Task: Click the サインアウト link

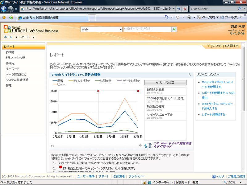Action: 237,34
